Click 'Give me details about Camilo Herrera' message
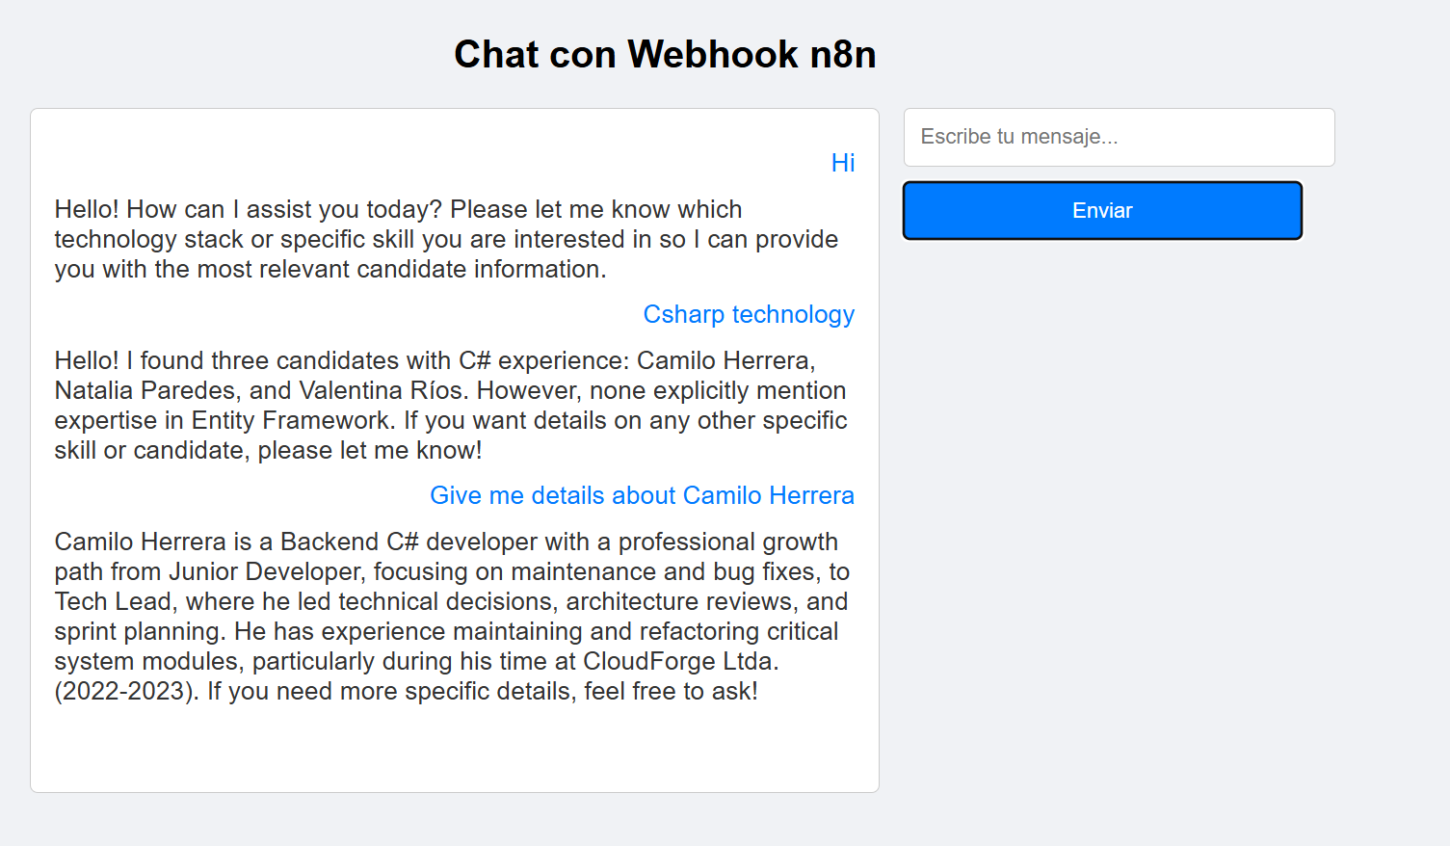 pyautogui.click(x=642, y=495)
